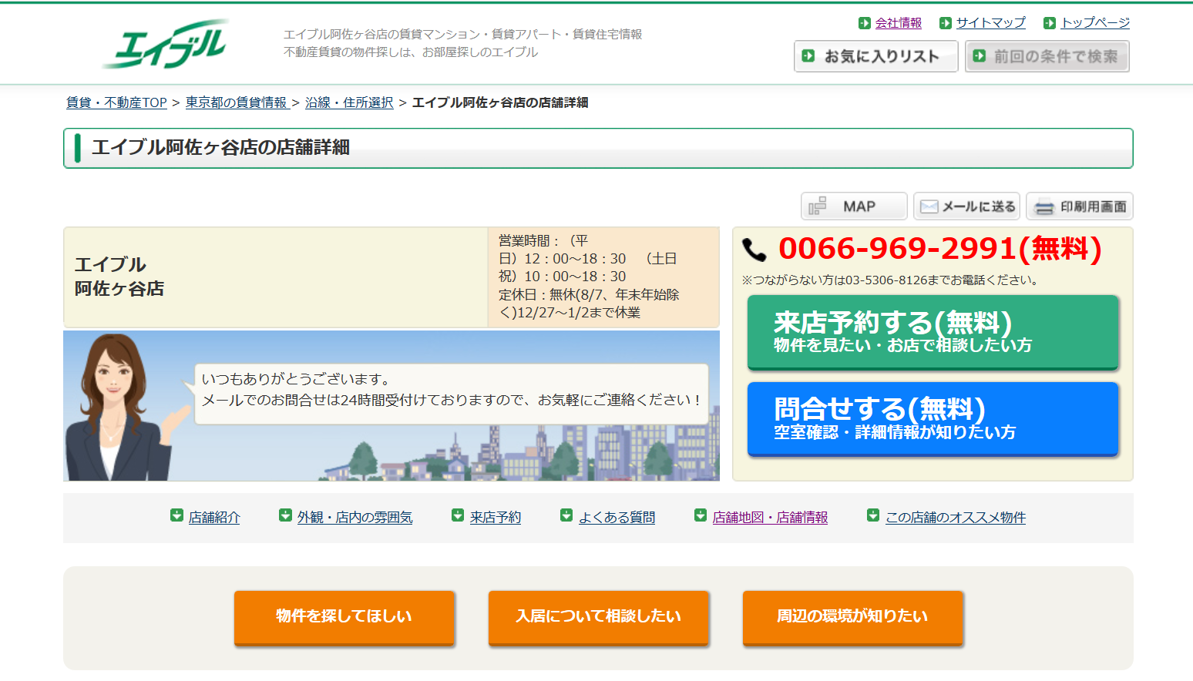This screenshot has height=681, width=1193.
Task: Click 前回の条件で検索 button
Action: (1047, 56)
